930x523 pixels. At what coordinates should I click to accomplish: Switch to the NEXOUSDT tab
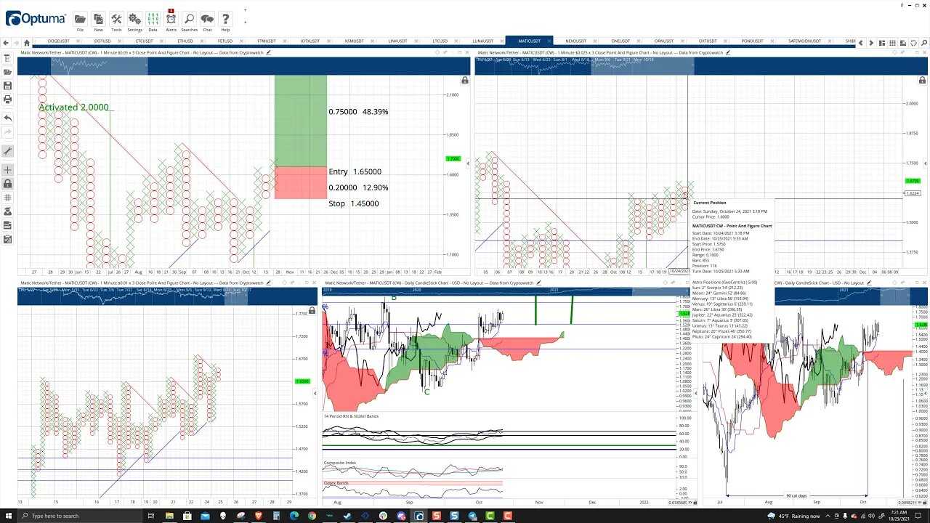tap(575, 41)
